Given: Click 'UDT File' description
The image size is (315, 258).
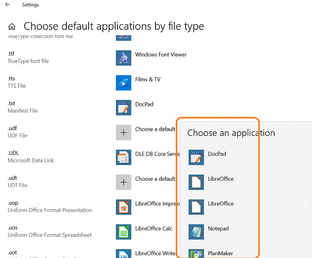Looking at the screenshot, I should click(18, 185).
